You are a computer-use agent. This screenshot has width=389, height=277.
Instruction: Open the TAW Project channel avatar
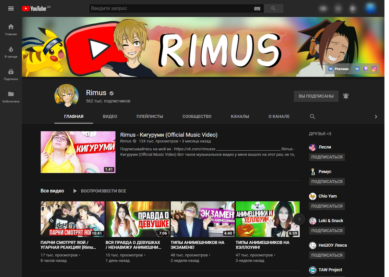312,270
